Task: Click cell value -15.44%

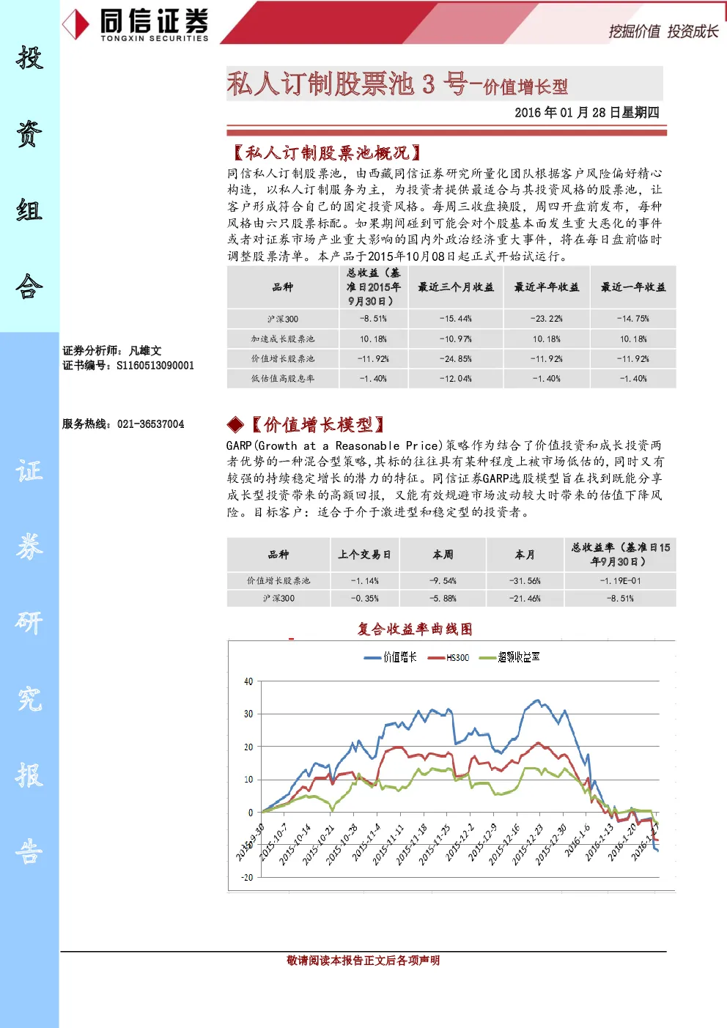Action: pos(456,319)
